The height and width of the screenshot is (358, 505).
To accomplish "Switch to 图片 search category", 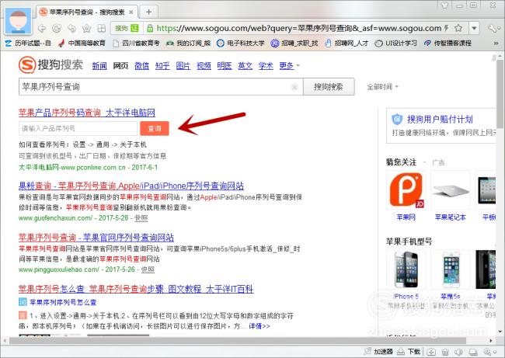I will [x=183, y=66].
